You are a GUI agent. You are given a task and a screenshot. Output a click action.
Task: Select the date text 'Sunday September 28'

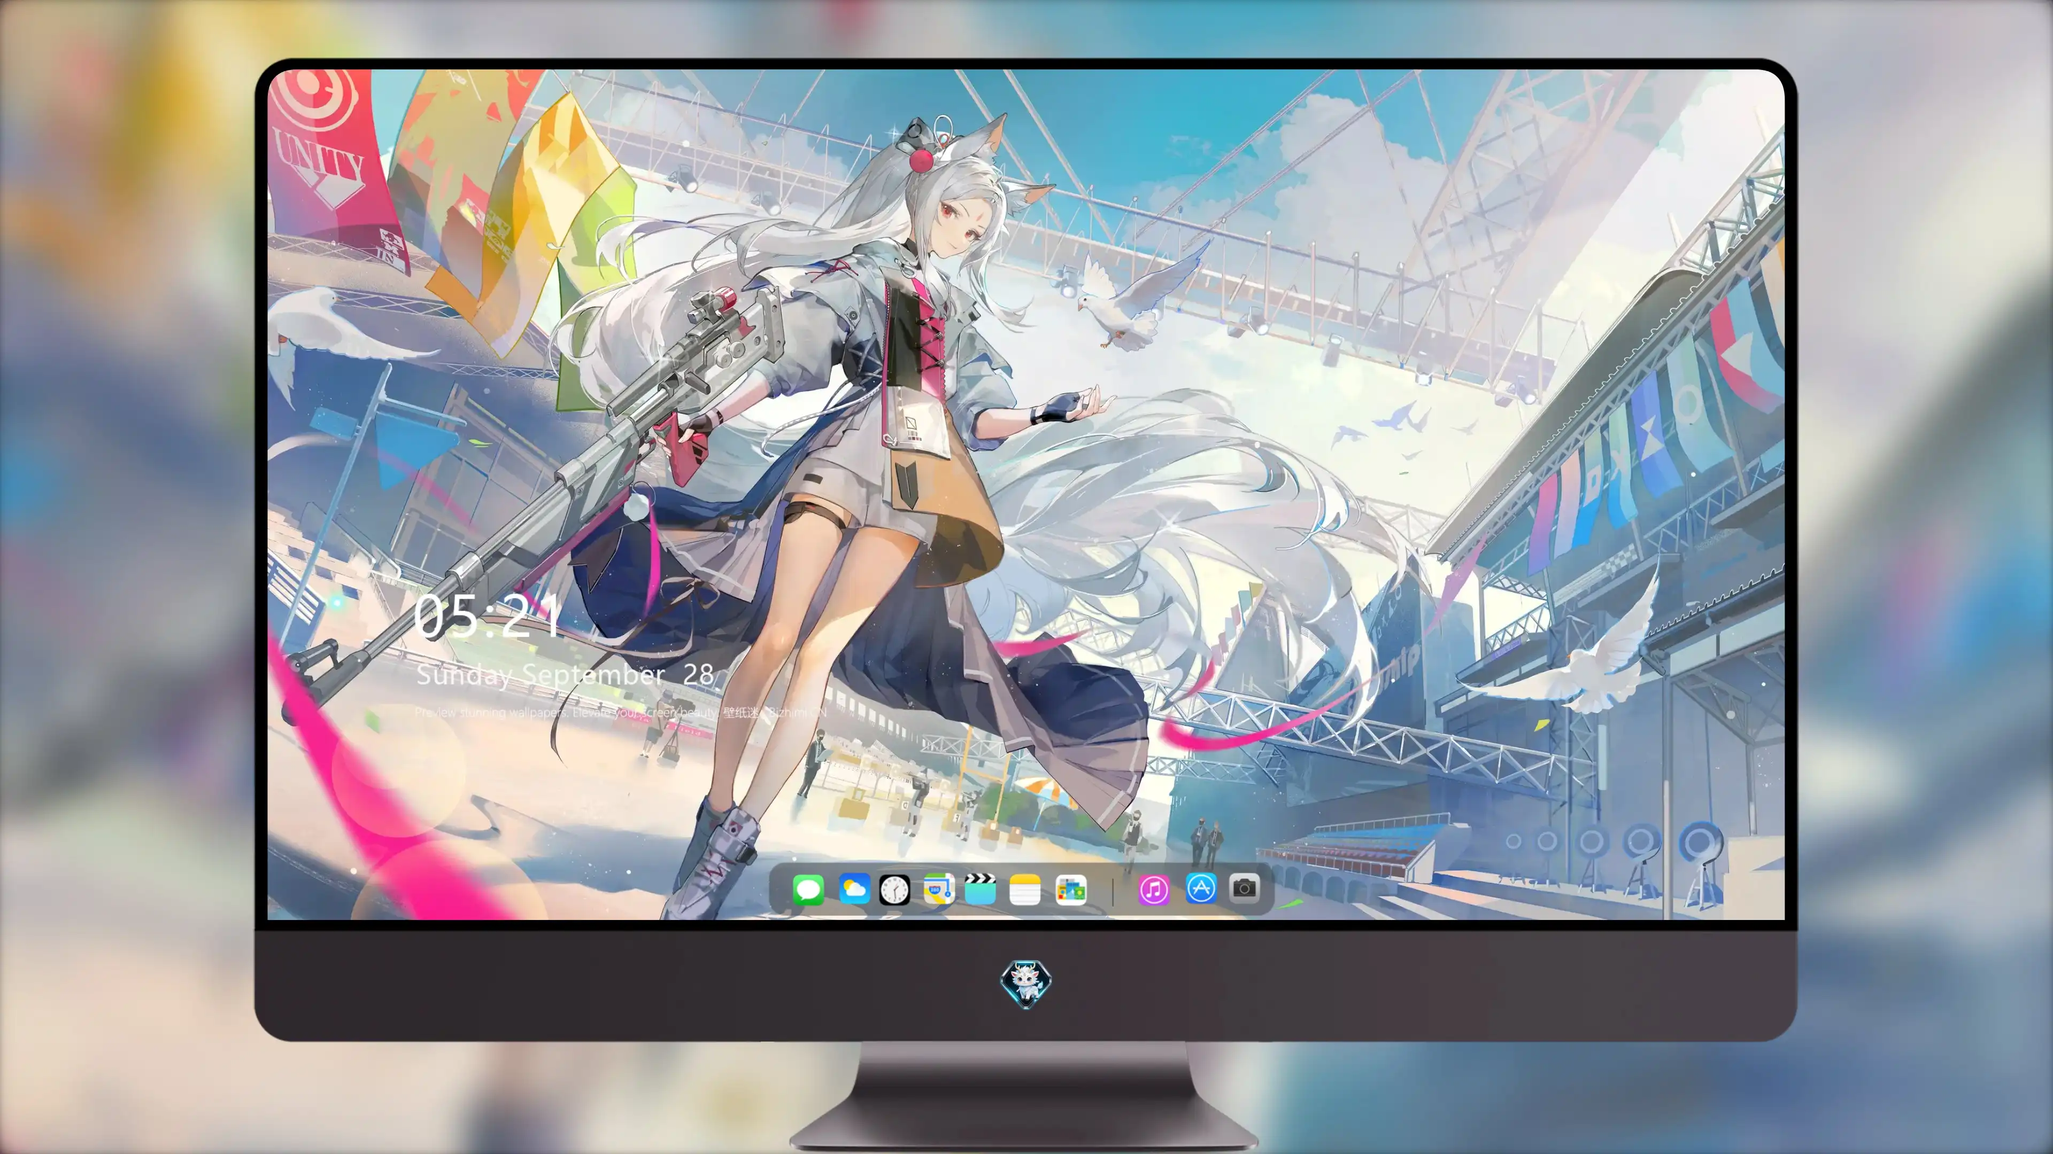[x=565, y=675]
